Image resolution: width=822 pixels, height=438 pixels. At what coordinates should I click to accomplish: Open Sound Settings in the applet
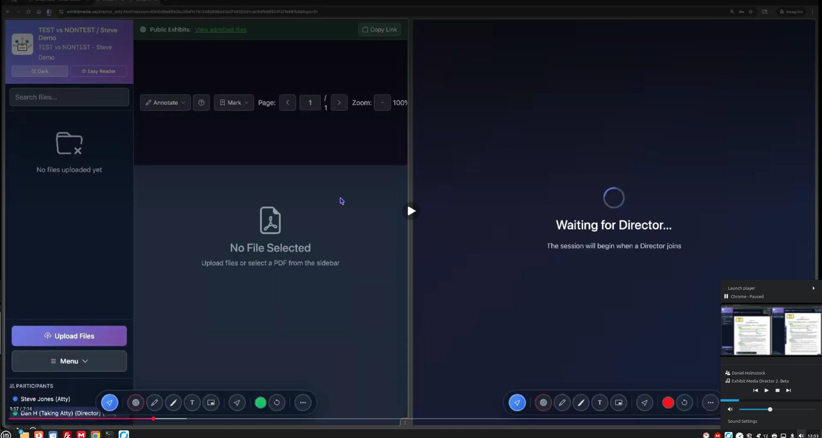743,421
